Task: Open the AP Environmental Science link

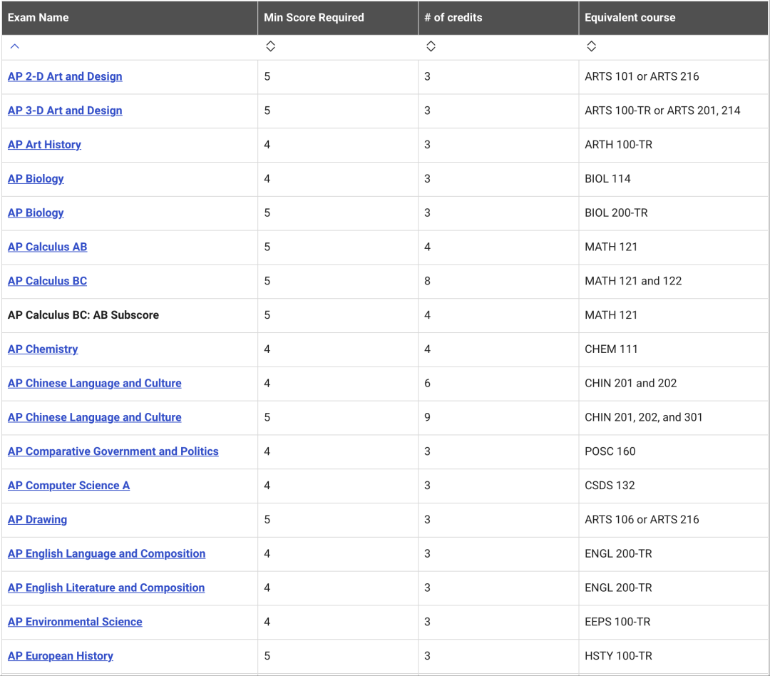Action: pyautogui.click(x=75, y=622)
